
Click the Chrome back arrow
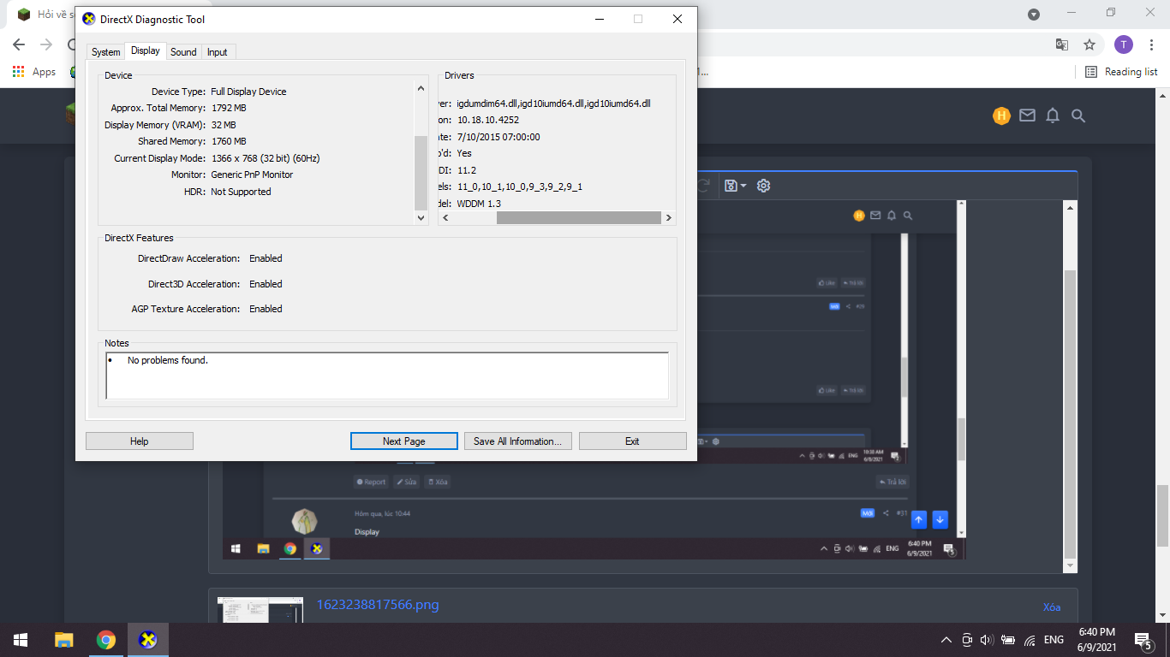19,44
